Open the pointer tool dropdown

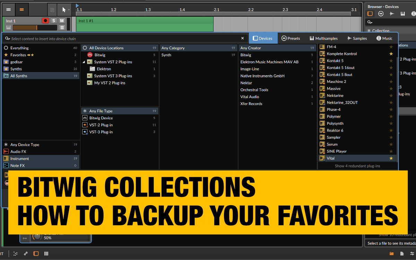point(69,10)
